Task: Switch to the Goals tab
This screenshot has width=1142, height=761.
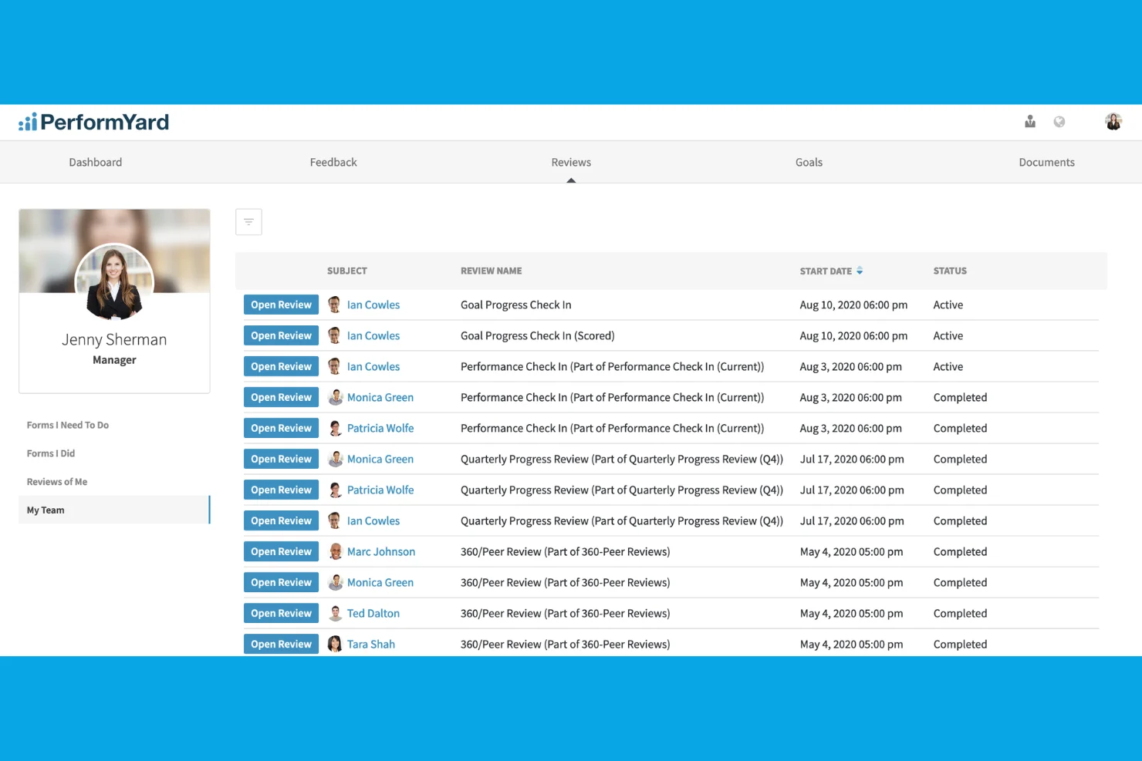Action: click(x=809, y=162)
